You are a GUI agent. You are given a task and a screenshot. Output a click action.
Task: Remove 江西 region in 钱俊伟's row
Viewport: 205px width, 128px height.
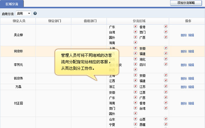pos(135,80)
